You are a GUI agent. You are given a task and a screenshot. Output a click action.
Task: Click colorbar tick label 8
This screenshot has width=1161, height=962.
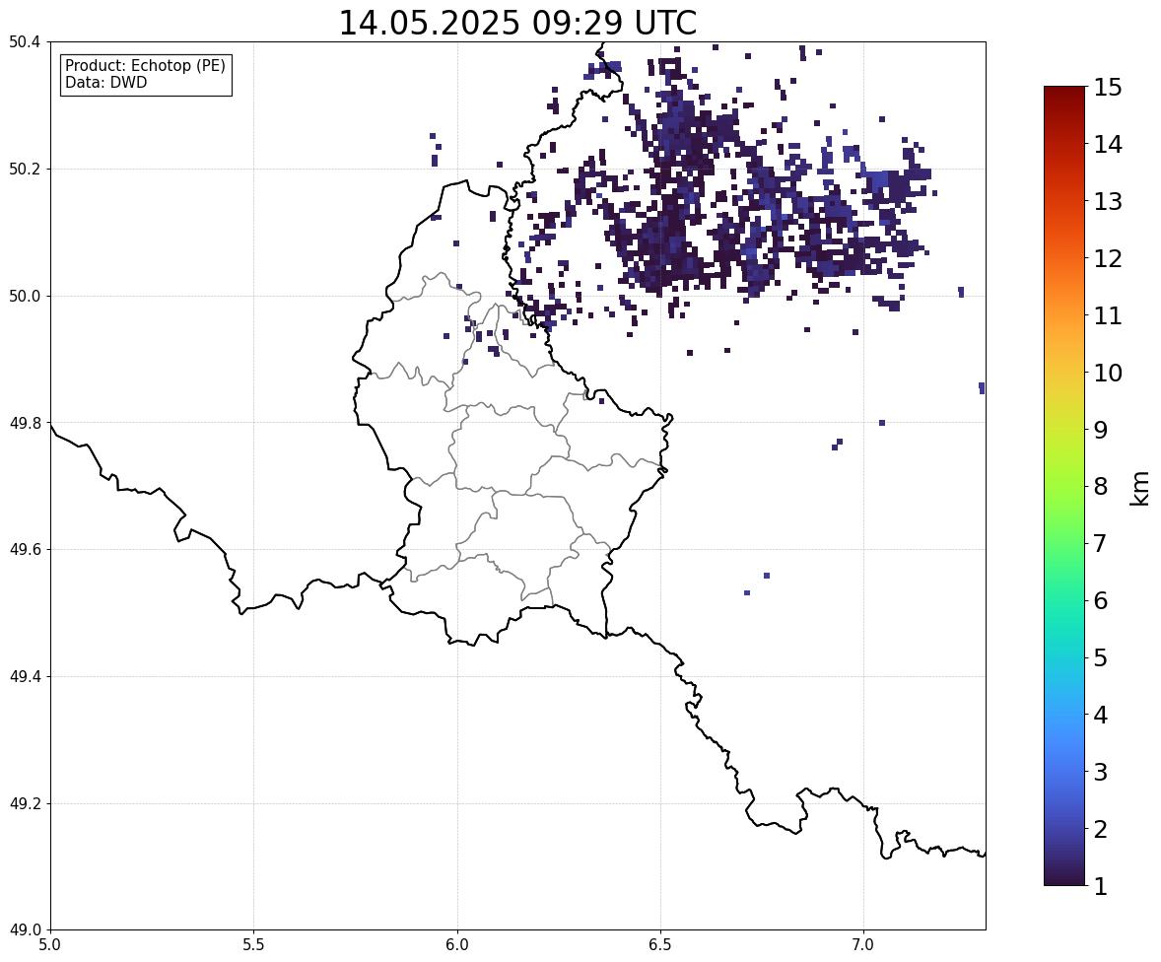[x=1100, y=487]
